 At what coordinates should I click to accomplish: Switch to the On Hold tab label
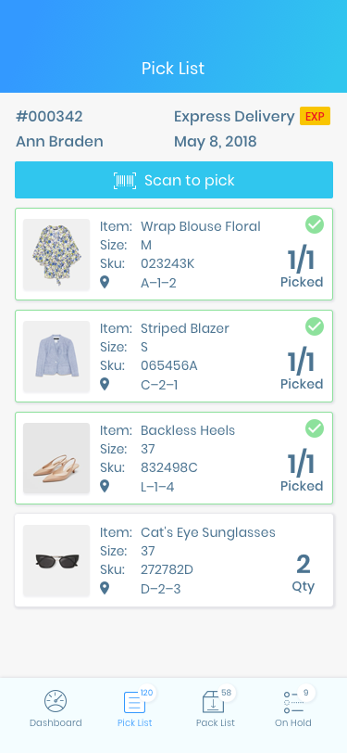[292, 722]
